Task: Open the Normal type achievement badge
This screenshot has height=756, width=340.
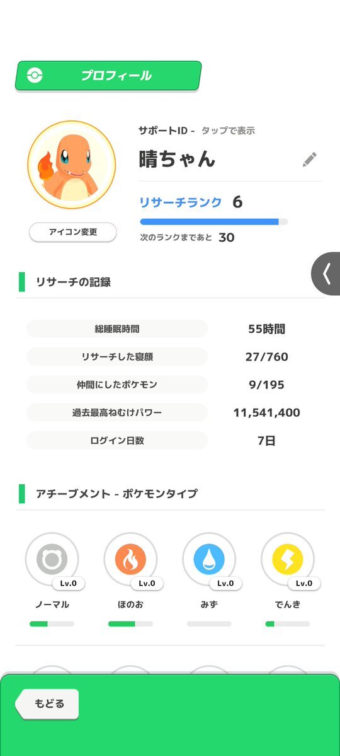Action: point(52,559)
